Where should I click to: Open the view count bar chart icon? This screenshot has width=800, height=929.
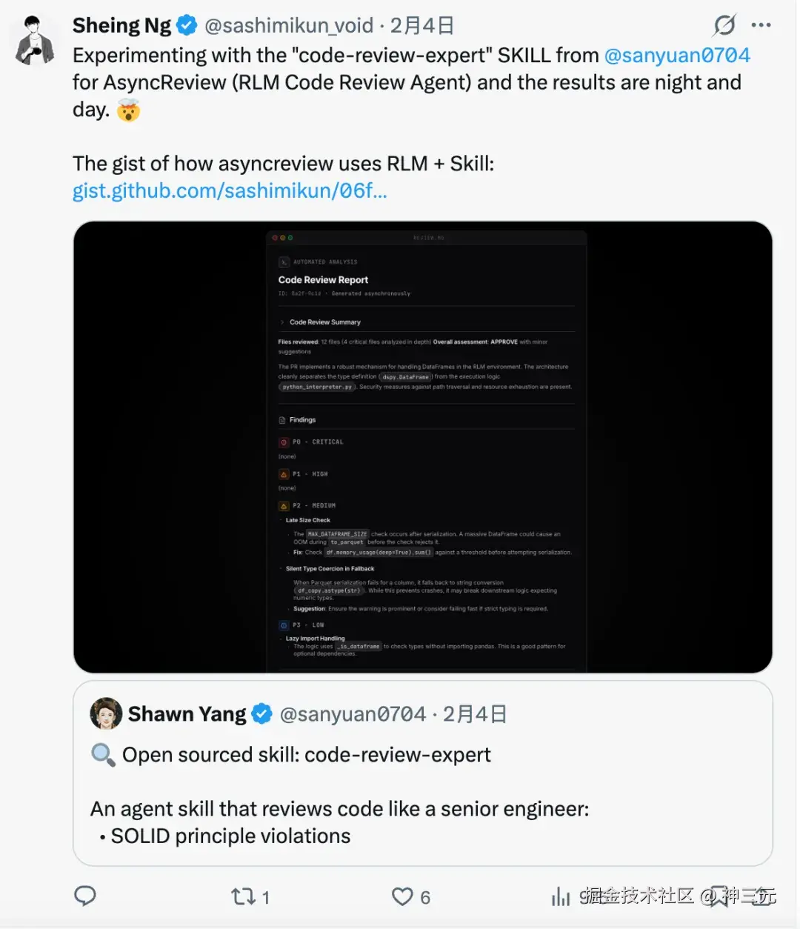point(561,897)
